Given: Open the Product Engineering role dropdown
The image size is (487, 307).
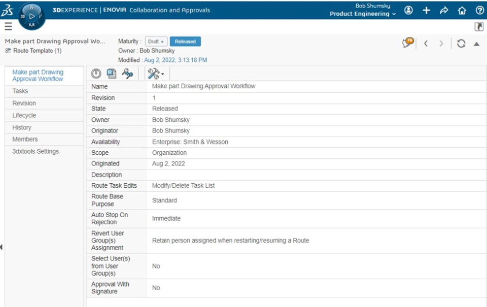Looking at the screenshot, I should point(363,14).
